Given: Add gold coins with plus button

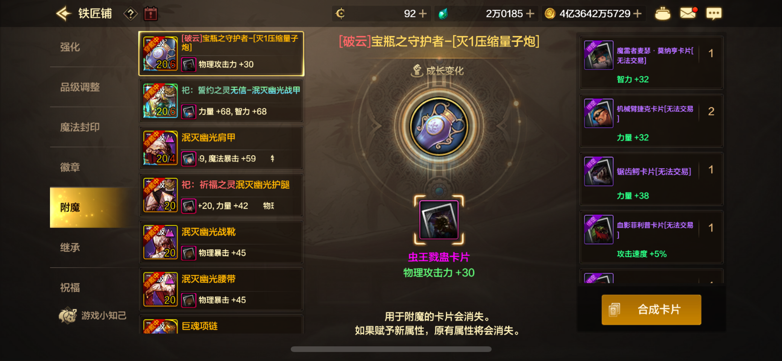Looking at the screenshot, I should (637, 14).
